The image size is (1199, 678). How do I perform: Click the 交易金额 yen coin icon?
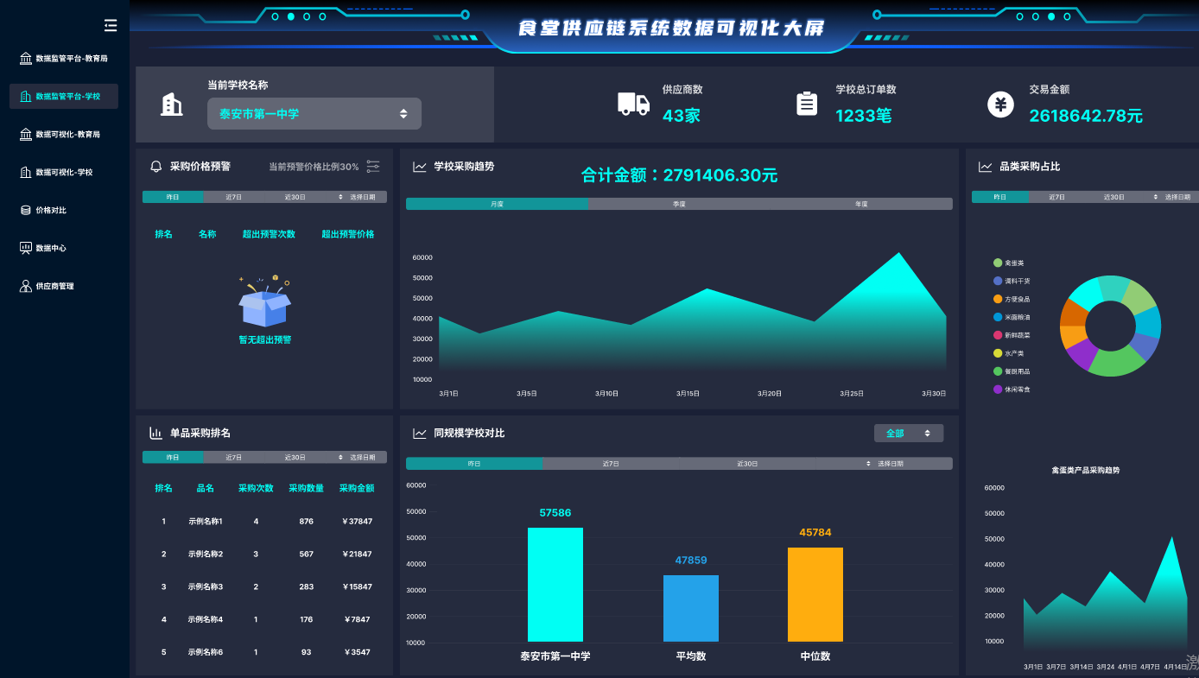pos(1000,105)
